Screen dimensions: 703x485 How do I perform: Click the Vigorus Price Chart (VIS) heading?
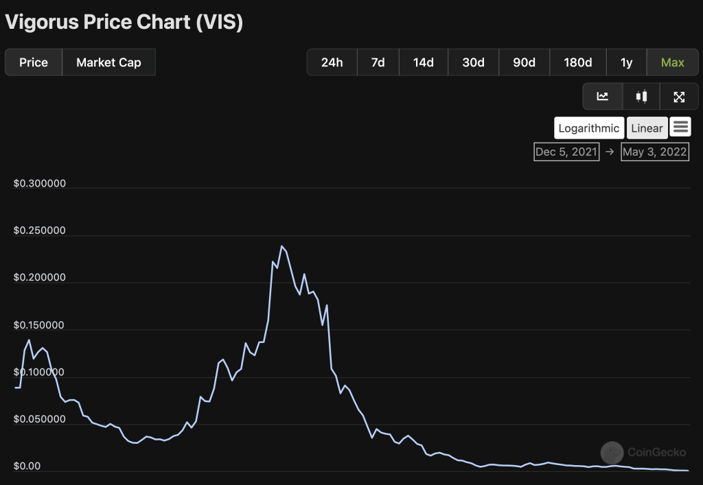pyautogui.click(x=124, y=21)
